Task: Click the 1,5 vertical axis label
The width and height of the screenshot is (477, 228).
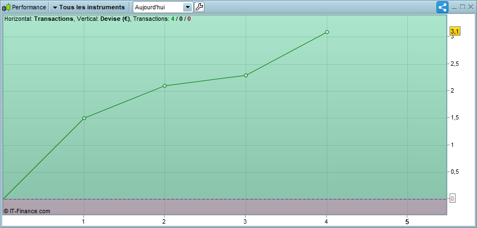Action: click(455, 118)
